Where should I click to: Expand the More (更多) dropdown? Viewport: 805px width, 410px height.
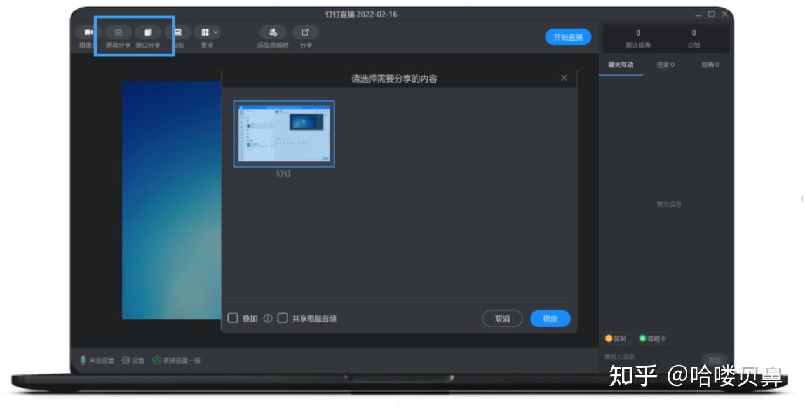click(x=207, y=32)
